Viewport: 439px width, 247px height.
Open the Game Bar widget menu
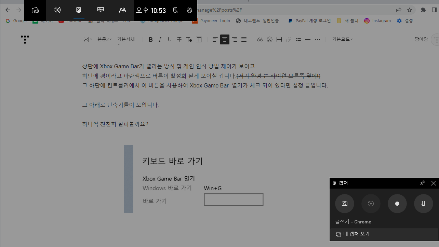click(x=35, y=10)
